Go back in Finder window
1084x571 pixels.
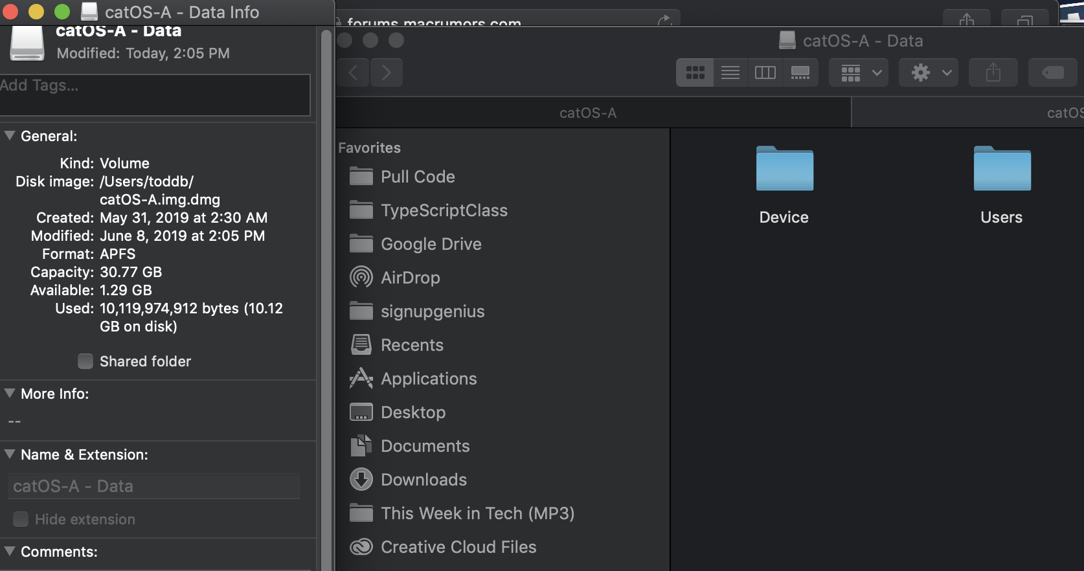354,73
